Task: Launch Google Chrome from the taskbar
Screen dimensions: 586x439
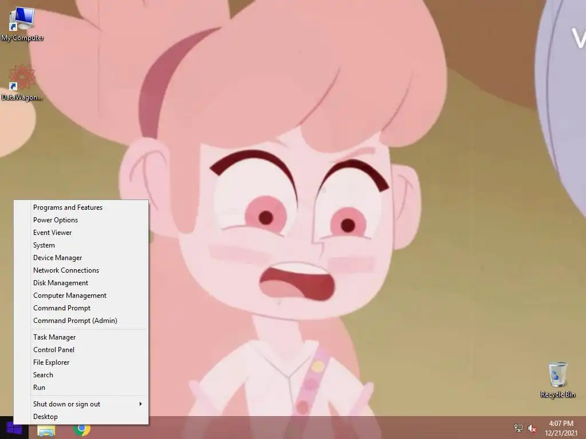Action: tap(81, 429)
